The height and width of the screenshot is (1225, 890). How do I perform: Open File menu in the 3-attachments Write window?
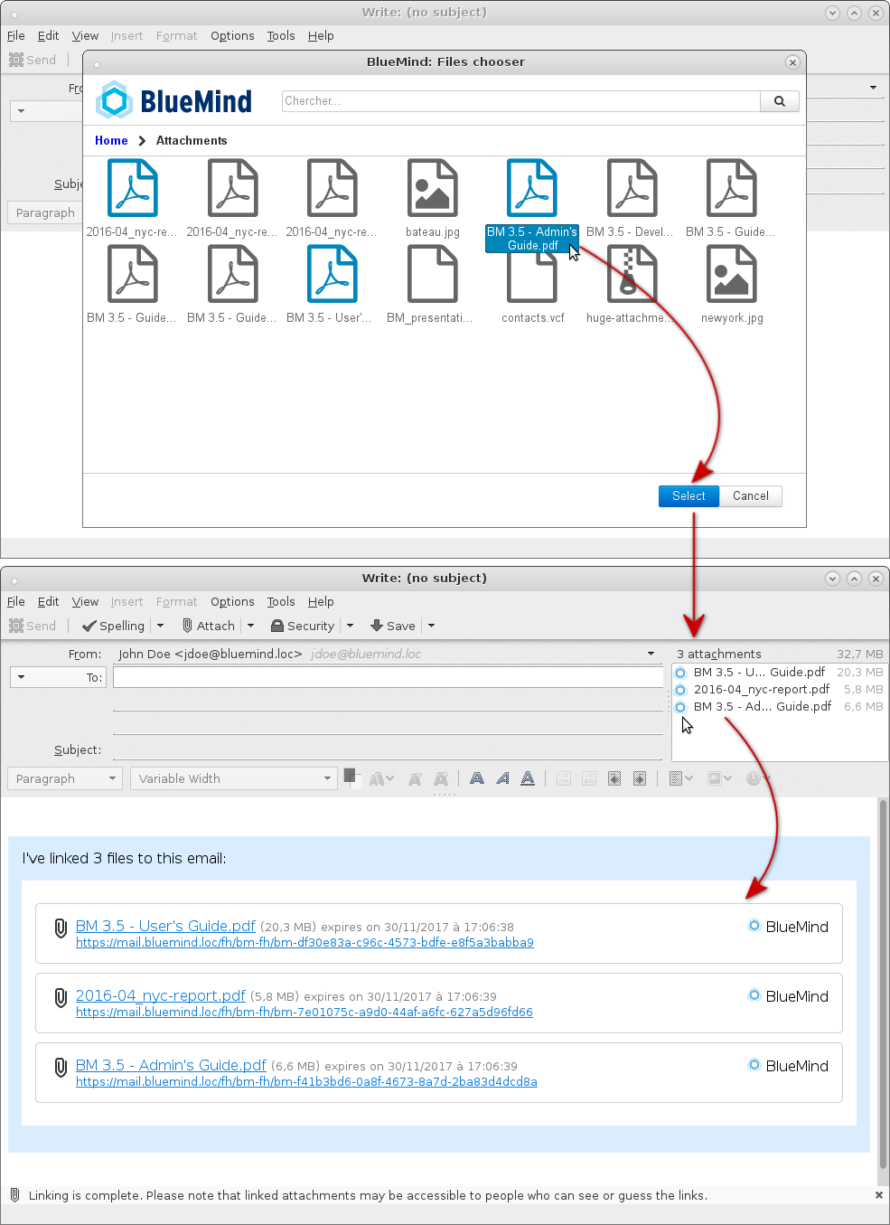16,601
